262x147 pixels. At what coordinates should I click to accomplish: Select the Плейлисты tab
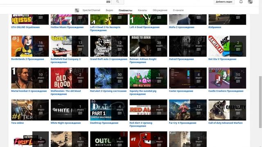point(126,10)
